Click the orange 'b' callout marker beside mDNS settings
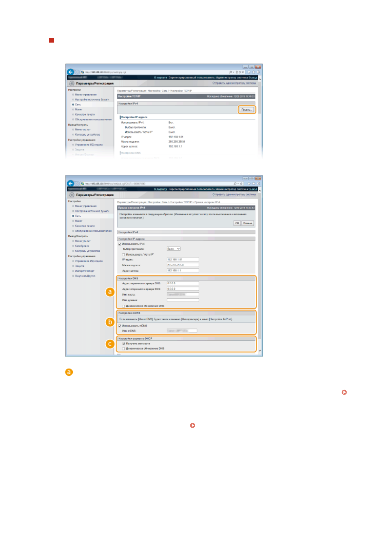Viewport: 378px width, 535px height. pos(110,322)
